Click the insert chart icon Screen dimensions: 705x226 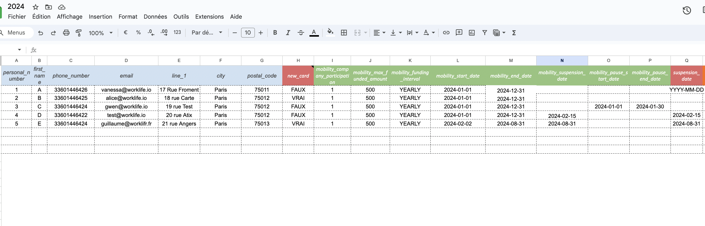point(472,33)
